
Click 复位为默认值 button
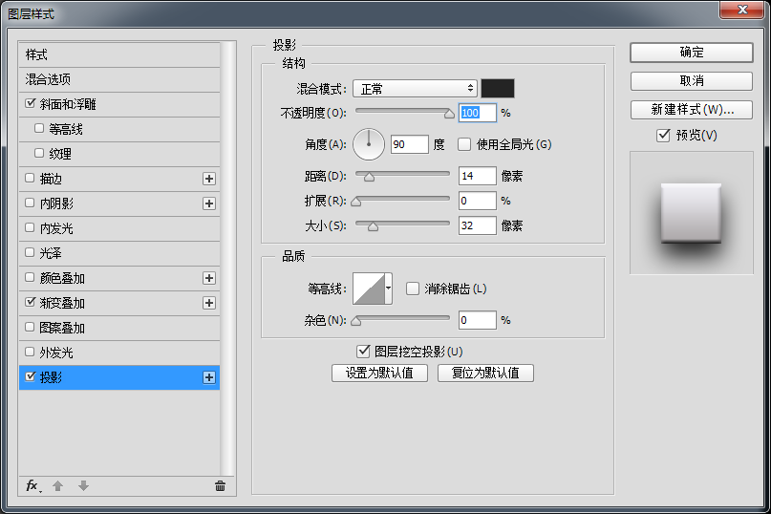485,373
